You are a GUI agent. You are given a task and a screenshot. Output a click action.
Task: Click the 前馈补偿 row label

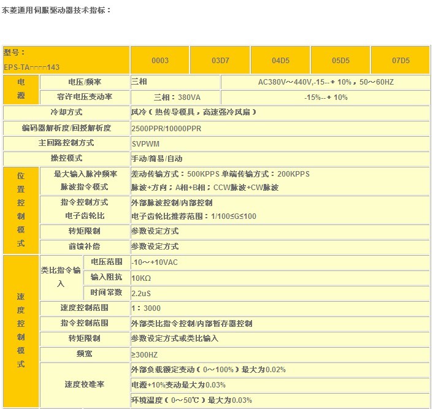85,247
